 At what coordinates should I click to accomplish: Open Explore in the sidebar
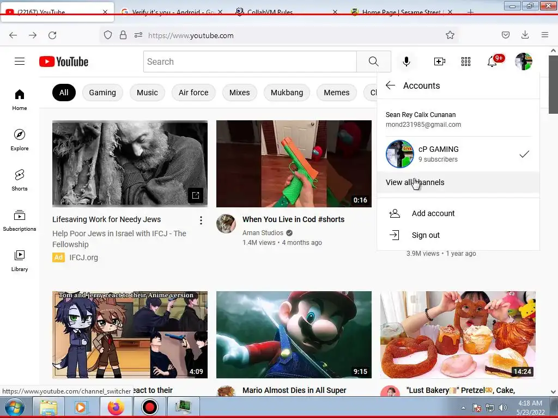[x=20, y=140]
